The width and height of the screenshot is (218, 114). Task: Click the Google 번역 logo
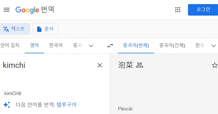tap(35, 10)
